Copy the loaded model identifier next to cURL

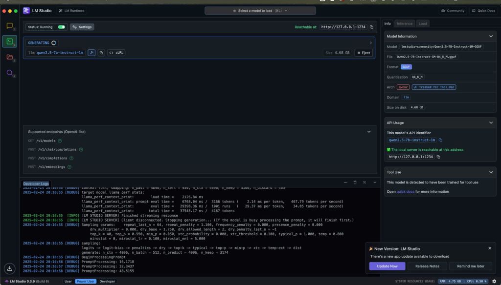coord(101,53)
